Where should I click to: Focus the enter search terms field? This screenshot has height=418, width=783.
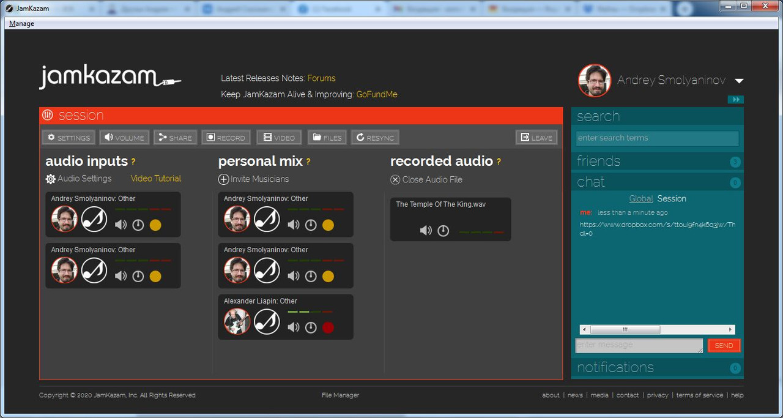(x=658, y=138)
